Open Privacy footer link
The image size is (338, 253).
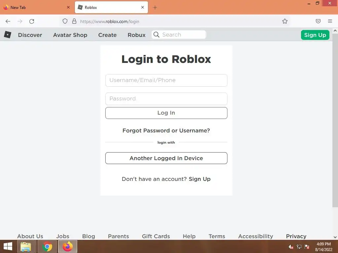click(x=296, y=236)
